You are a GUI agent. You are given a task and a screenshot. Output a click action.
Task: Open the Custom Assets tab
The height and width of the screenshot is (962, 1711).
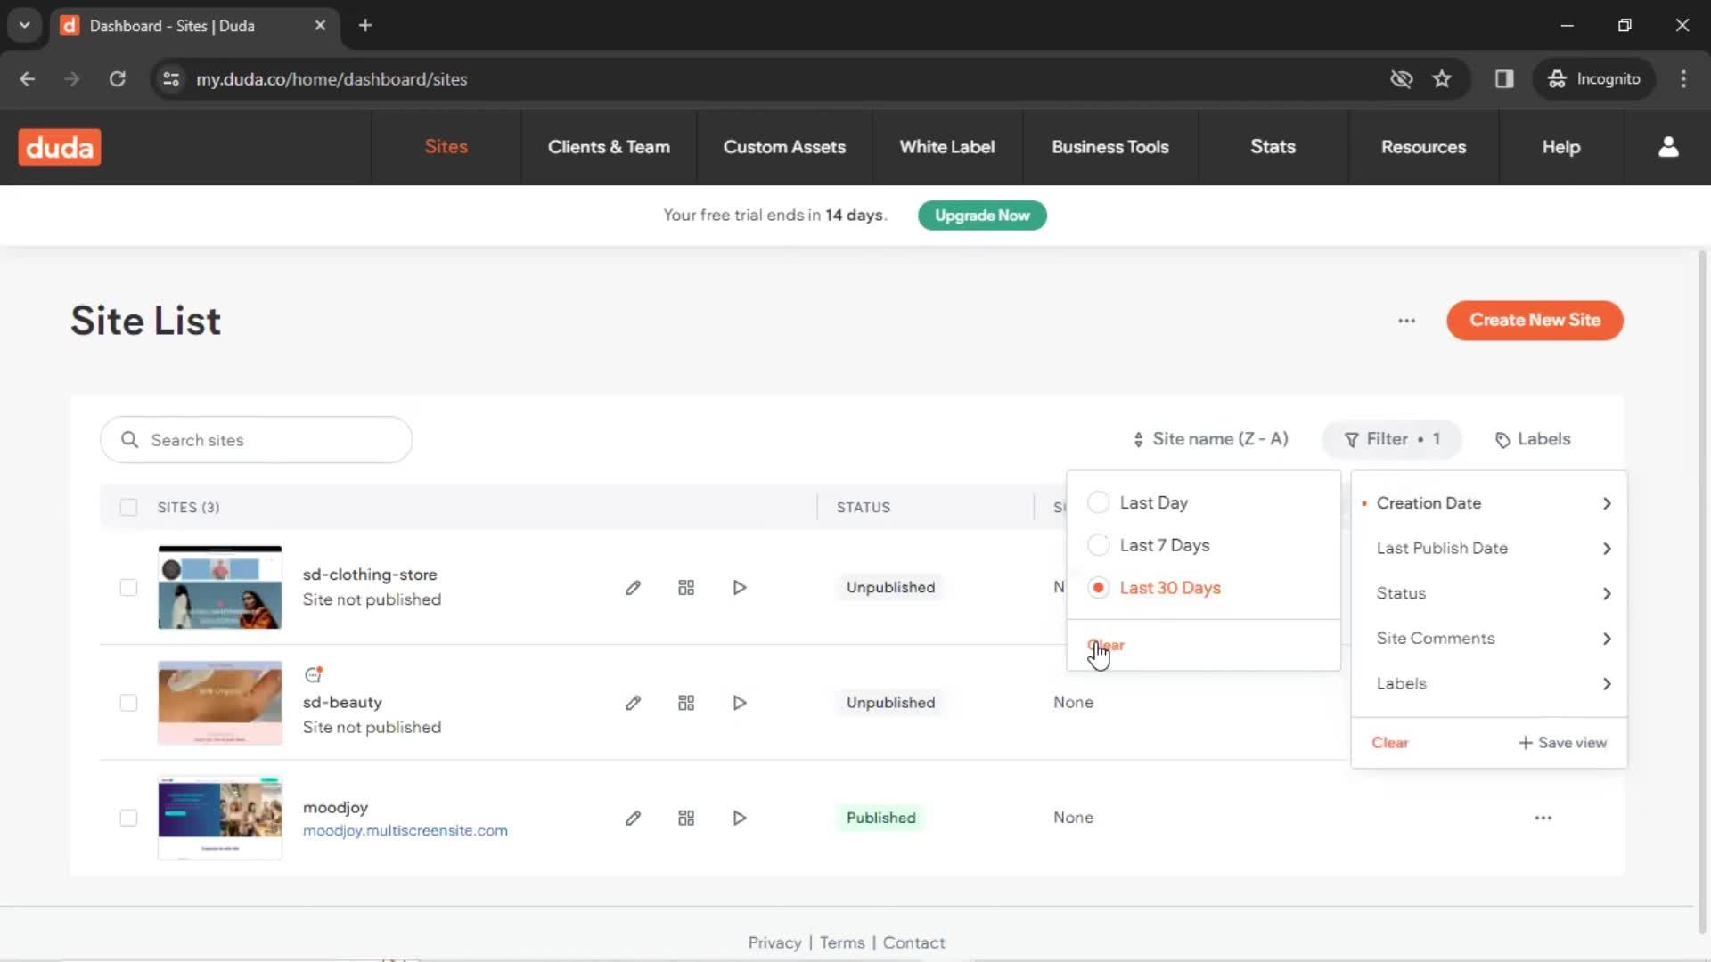point(784,147)
